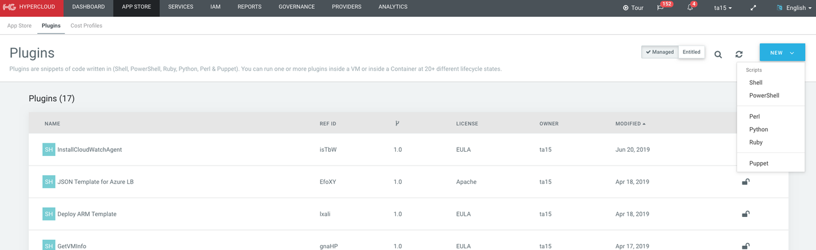Click the search magnifier icon
The image size is (816, 250).
pyautogui.click(x=718, y=54)
